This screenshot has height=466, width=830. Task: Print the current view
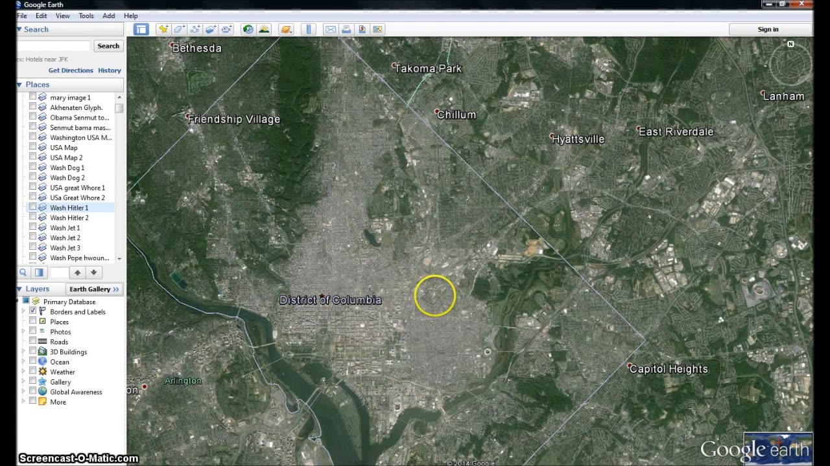click(346, 29)
